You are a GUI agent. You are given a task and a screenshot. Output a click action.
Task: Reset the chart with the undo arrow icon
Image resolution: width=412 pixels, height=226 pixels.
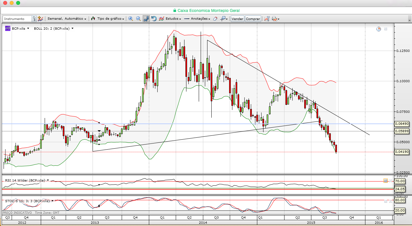(154, 19)
